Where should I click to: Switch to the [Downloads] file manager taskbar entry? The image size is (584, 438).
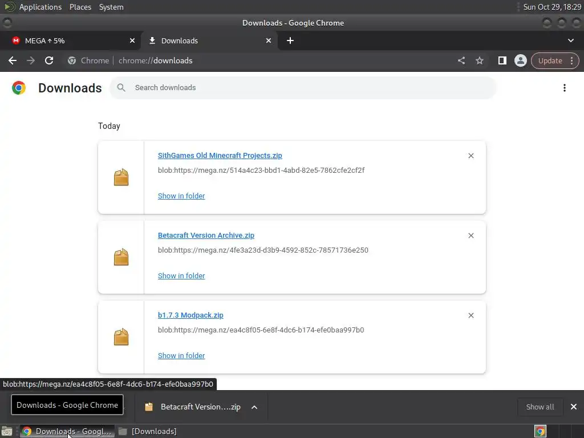[148, 431]
